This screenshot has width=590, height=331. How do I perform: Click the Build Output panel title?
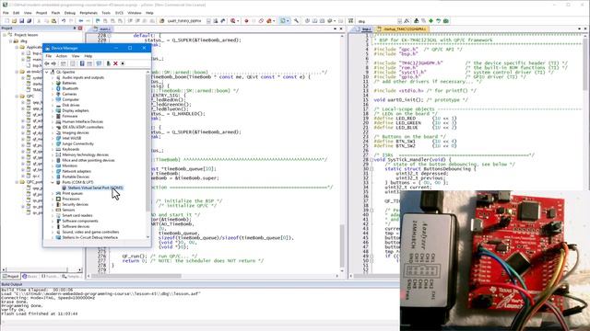(x=12, y=284)
